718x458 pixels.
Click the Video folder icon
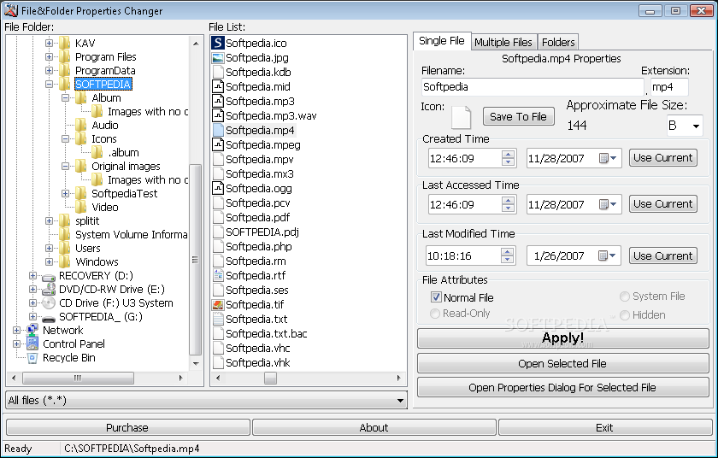pyautogui.click(x=81, y=208)
